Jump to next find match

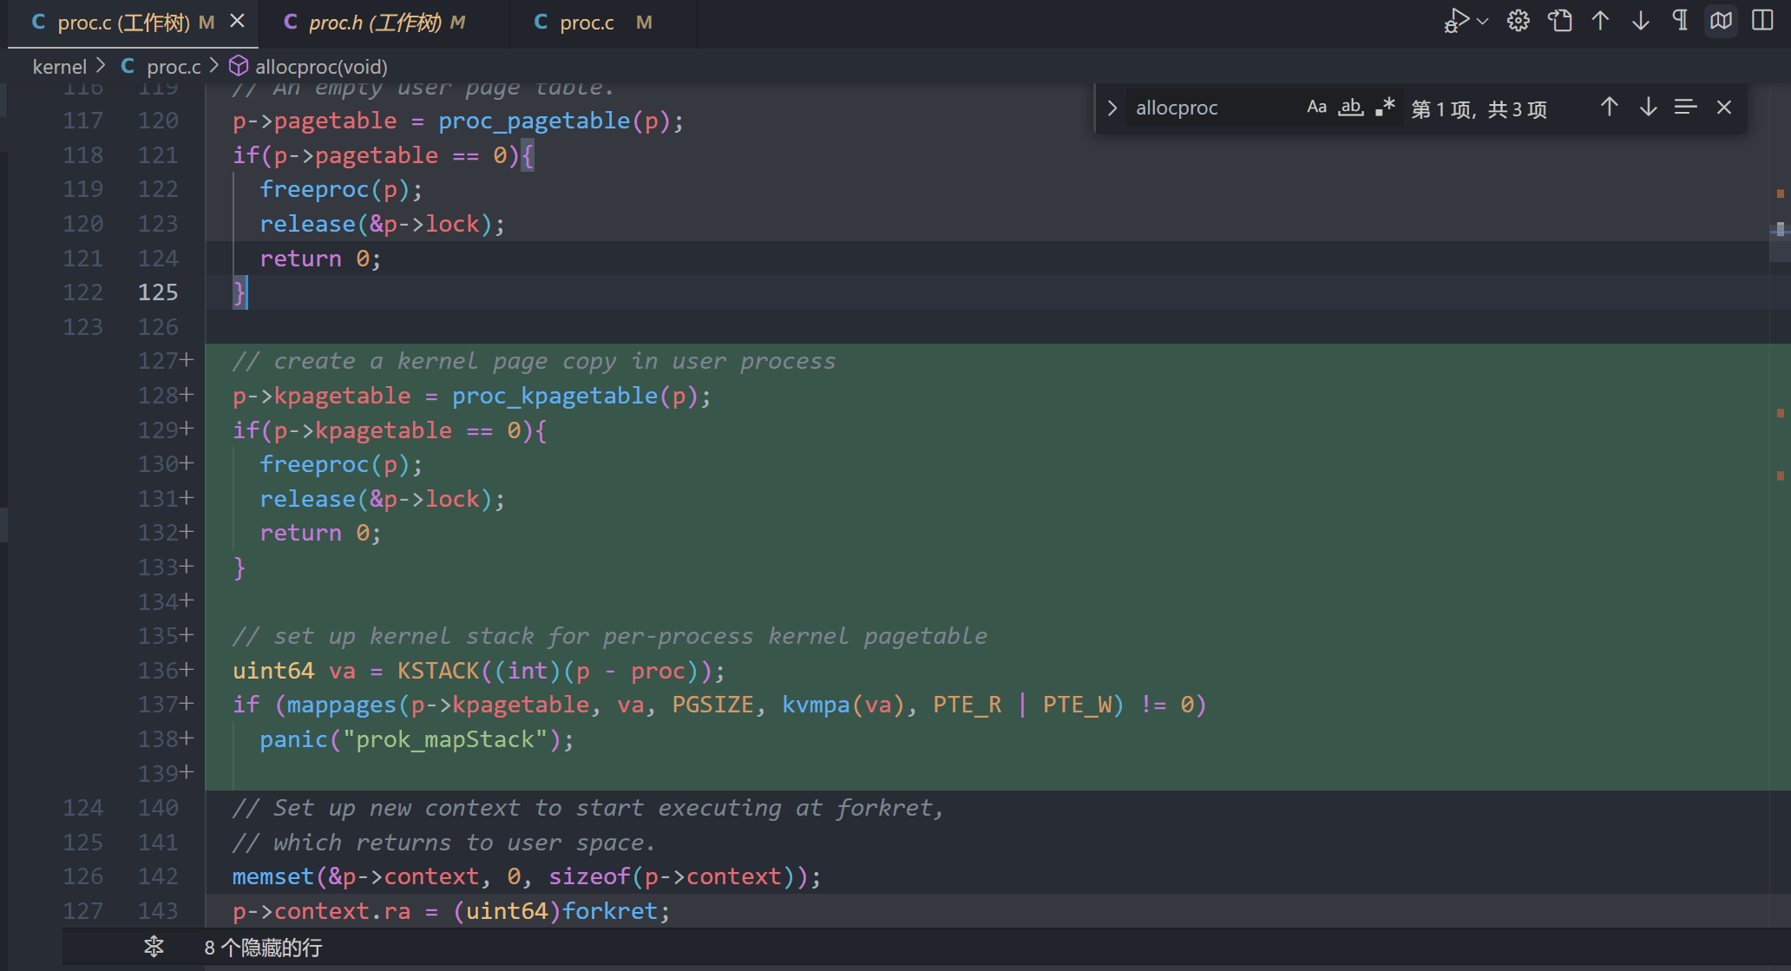pos(1648,108)
